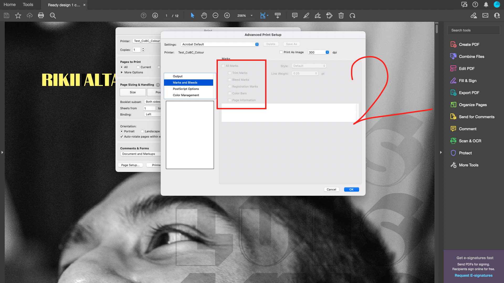Screen dimensions: 504x283
Task: Toggle Auto-rotate pages checkbox
Action: click(122, 137)
